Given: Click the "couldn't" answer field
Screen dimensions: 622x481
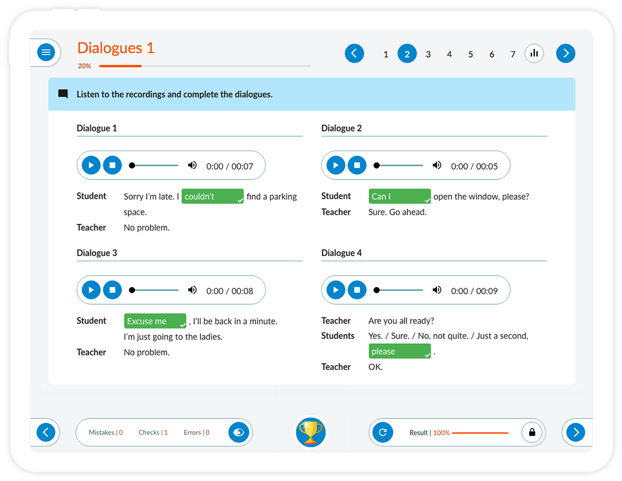Looking at the screenshot, I should 212,197.
